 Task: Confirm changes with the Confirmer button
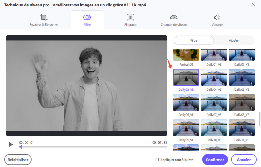pos(215,160)
